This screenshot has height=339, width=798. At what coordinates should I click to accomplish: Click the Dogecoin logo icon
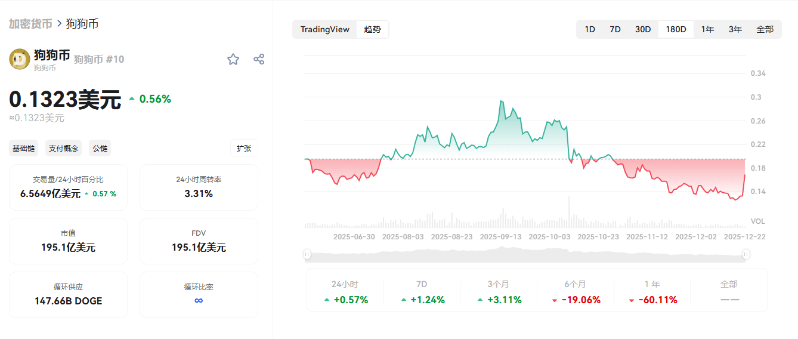click(20, 59)
